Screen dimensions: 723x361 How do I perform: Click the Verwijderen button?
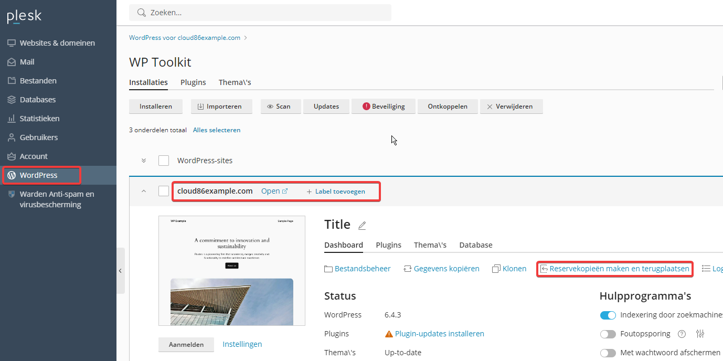tap(512, 107)
